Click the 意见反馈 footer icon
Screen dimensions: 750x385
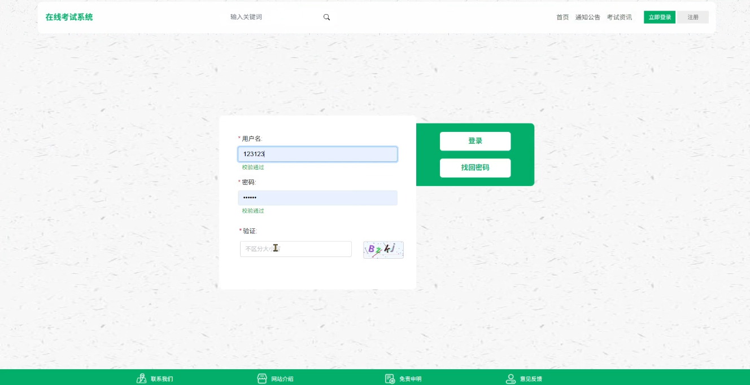tap(511, 379)
